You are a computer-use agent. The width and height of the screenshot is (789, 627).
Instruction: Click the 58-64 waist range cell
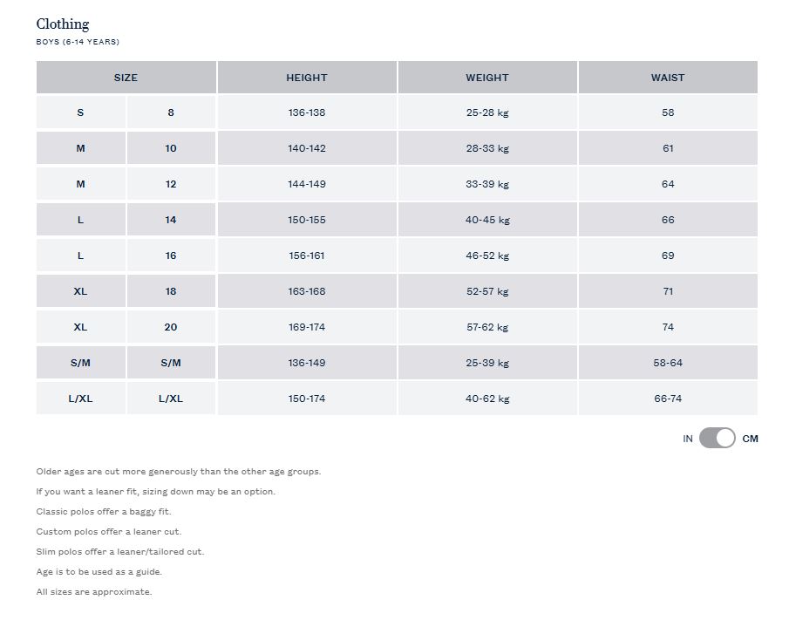[668, 363]
